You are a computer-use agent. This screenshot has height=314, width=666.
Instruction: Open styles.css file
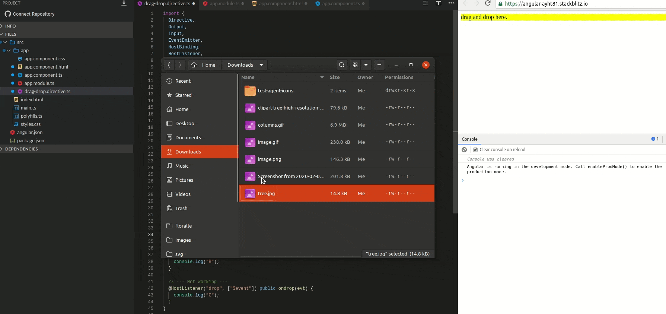[31, 124]
